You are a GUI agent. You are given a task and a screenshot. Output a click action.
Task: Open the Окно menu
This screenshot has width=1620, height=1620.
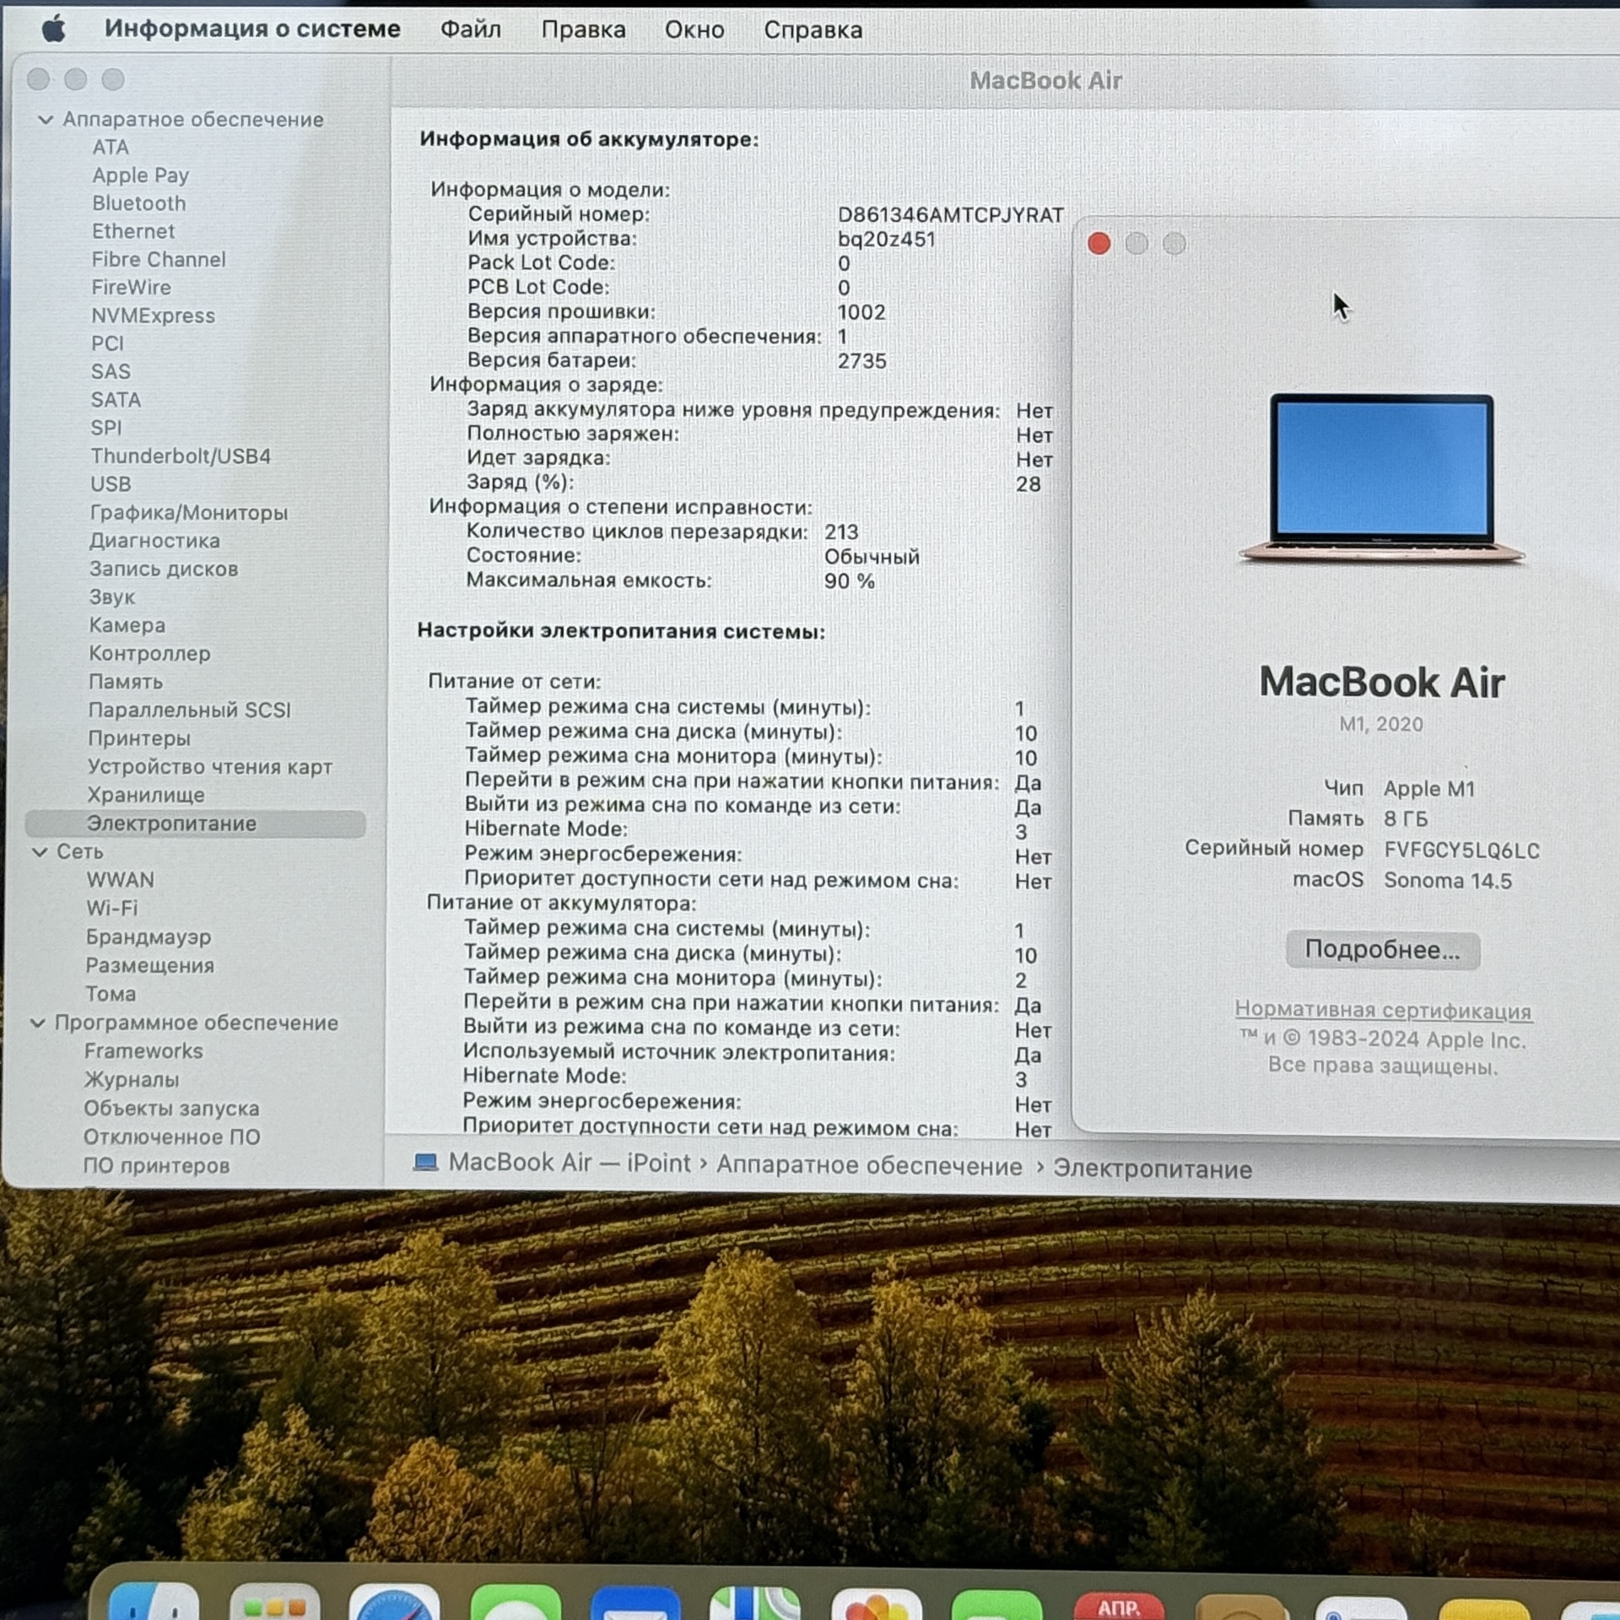(x=694, y=30)
